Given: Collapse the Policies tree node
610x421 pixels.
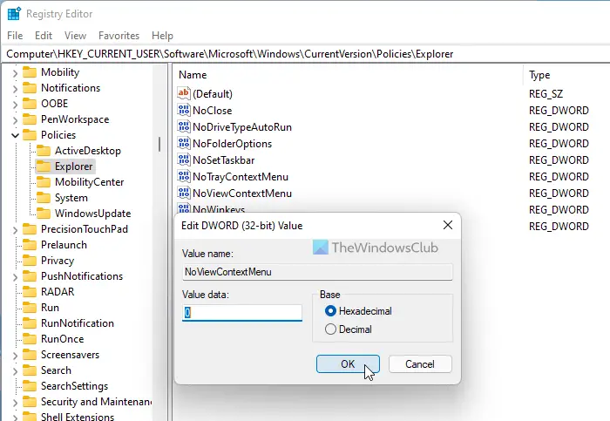Looking at the screenshot, I should click(x=15, y=135).
